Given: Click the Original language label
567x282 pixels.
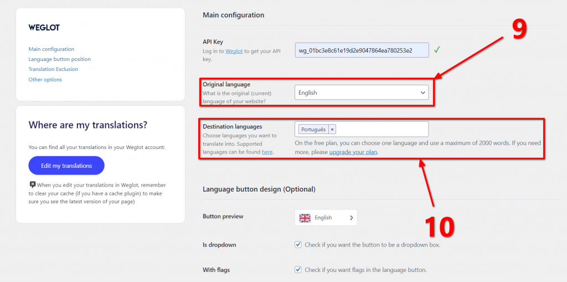Looking at the screenshot, I should tap(226, 84).
